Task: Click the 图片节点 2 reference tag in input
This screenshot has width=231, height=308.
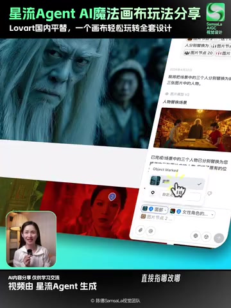Action: [157, 218]
